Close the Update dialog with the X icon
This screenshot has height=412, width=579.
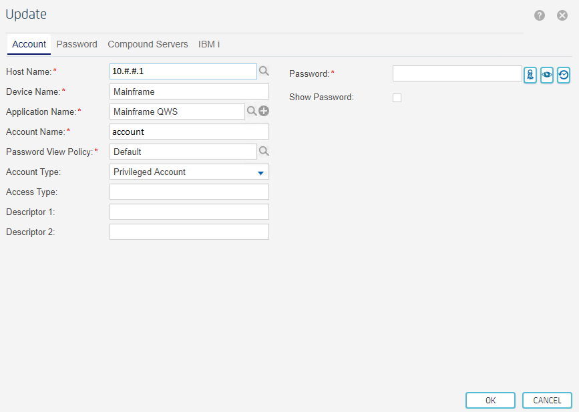pyautogui.click(x=562, y=15)
